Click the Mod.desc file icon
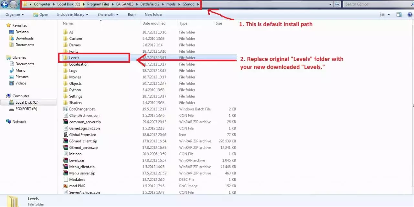414x207 pixels. pyautogui.click(x=66, y=180)
